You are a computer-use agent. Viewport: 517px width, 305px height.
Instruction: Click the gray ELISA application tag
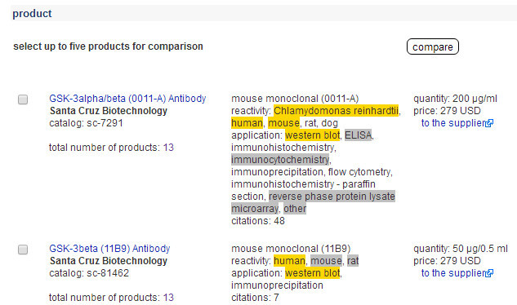(358, 135)
